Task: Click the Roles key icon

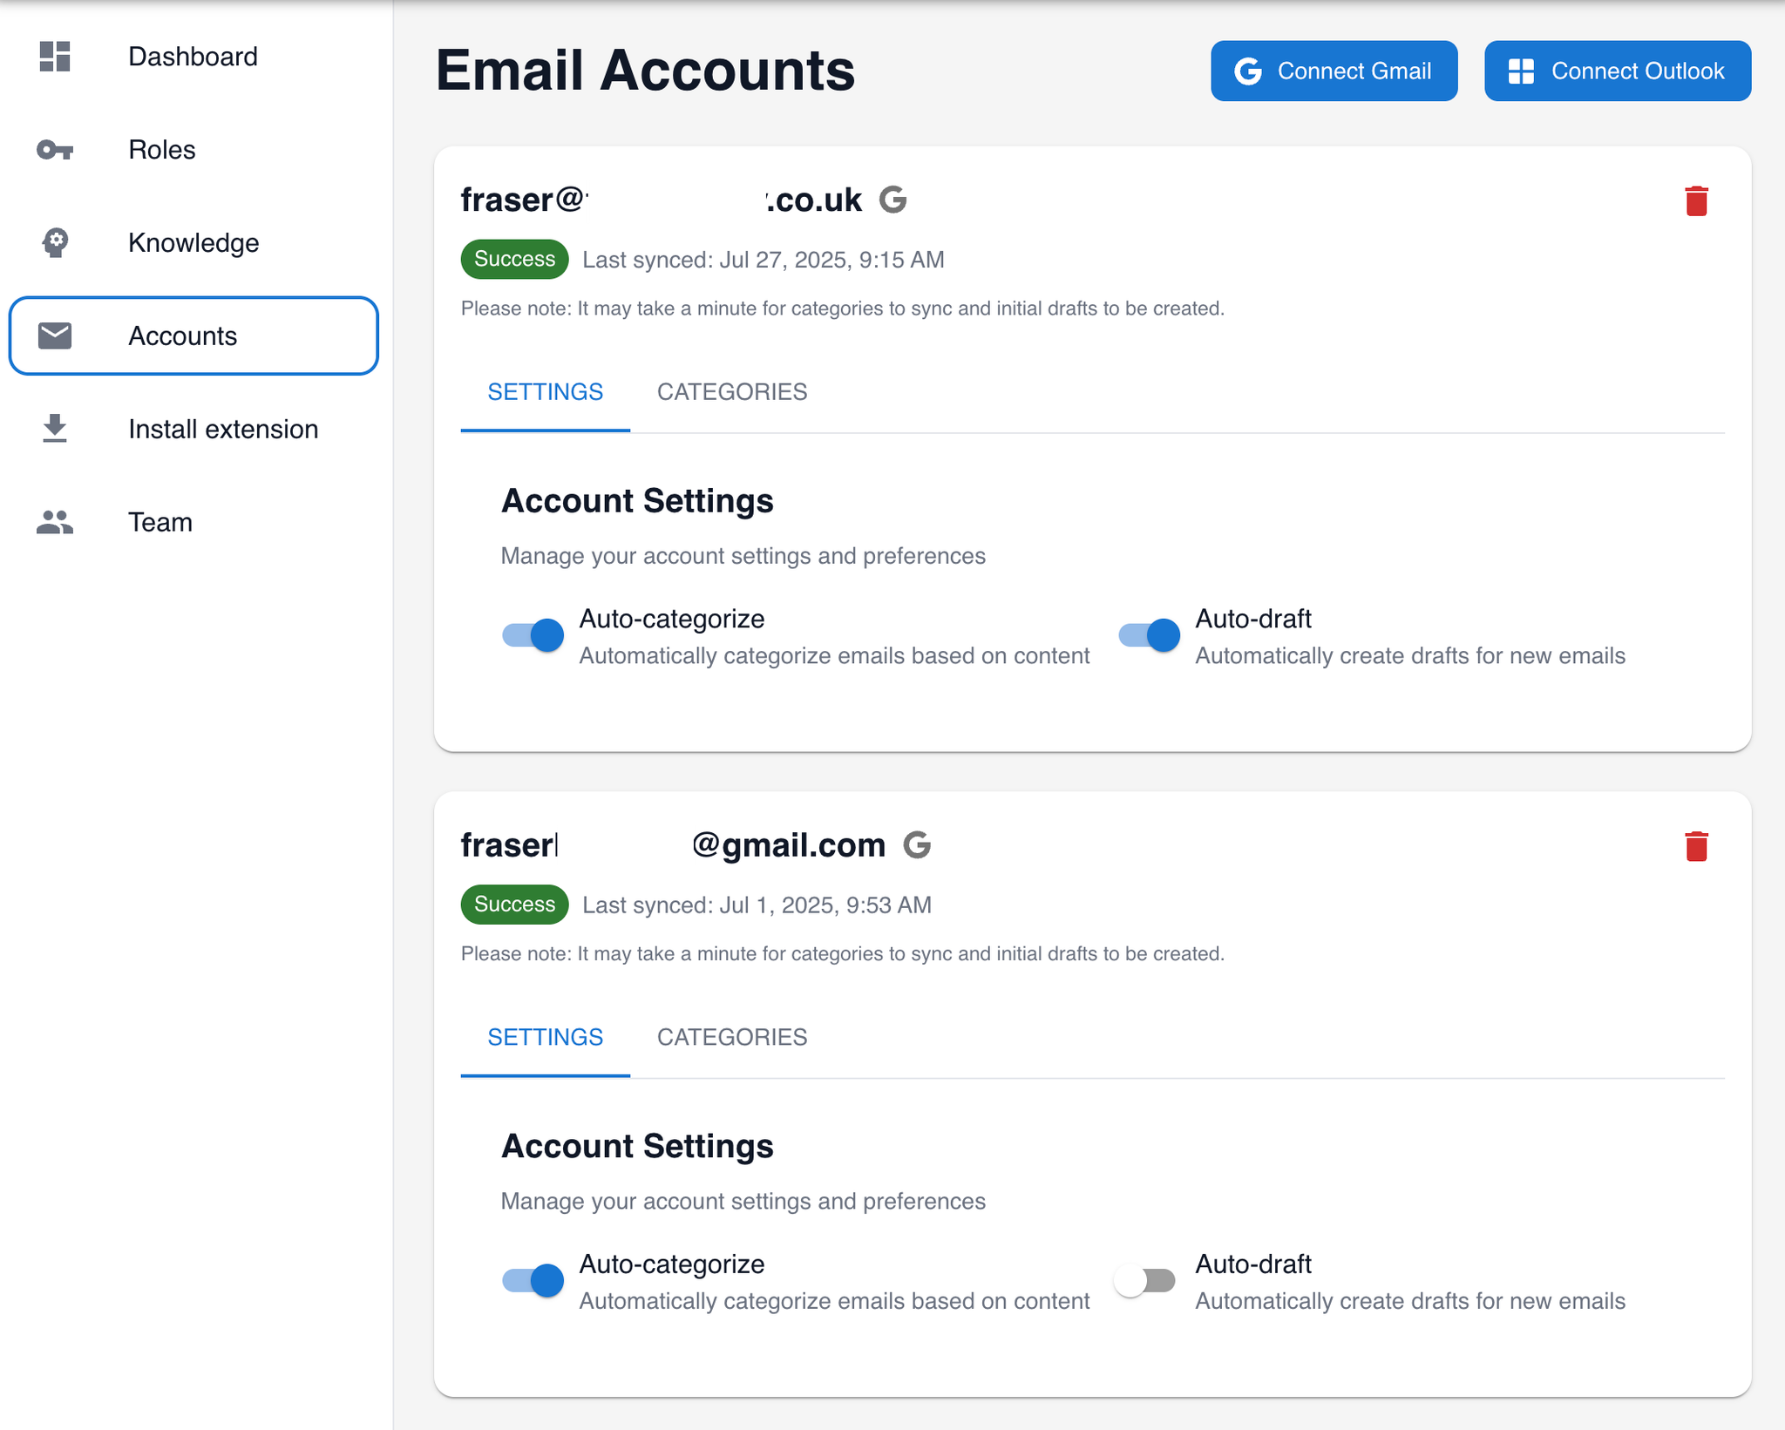Action: (55, 150)
